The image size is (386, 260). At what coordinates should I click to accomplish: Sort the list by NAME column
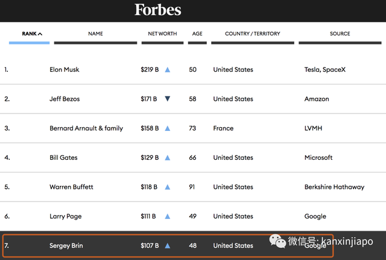(95, 34)
